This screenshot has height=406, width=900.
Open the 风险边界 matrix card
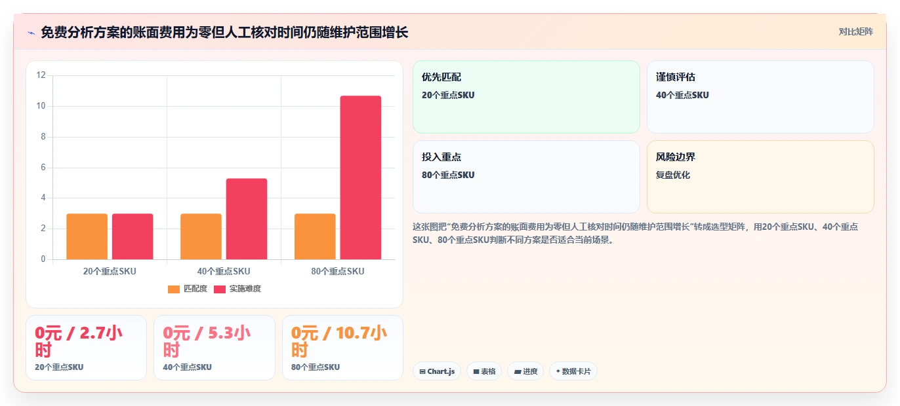[760, 177]
